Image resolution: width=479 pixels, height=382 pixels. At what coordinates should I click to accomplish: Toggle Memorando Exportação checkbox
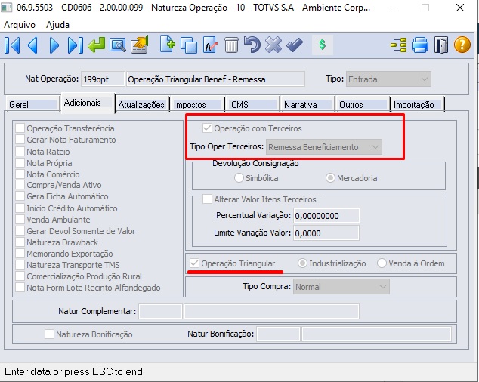pyautogui.click(x=20, y=253)
